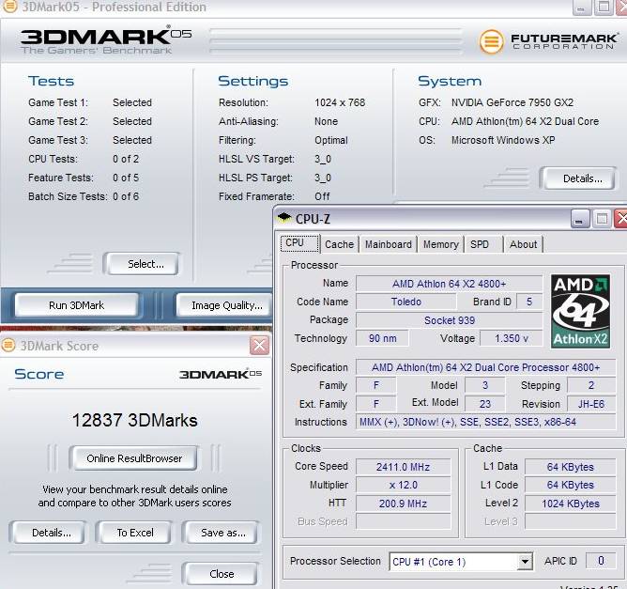The image size is (627, 589).
Task: Click L1 Data value '64 KBytes'
Action: (x=571, y=467)
